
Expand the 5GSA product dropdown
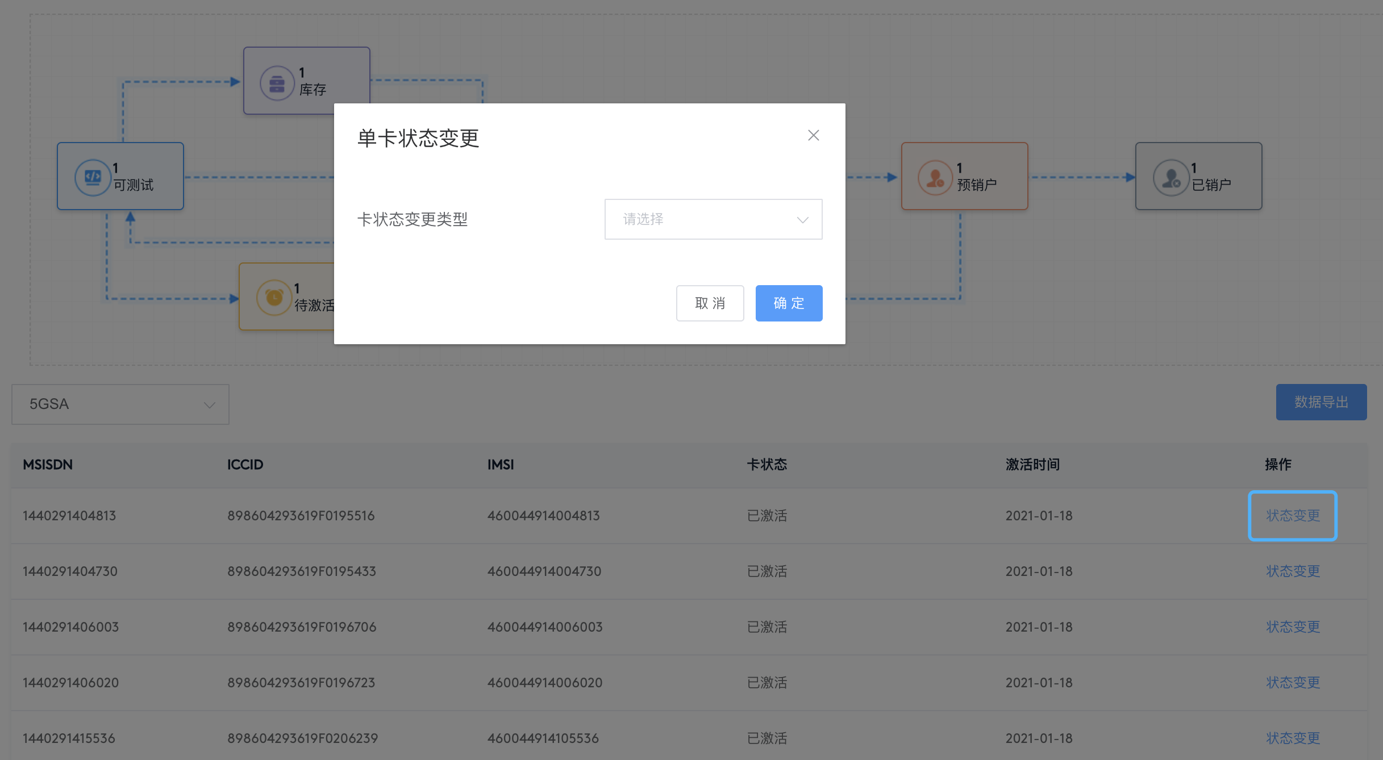[x=119, y=404]
